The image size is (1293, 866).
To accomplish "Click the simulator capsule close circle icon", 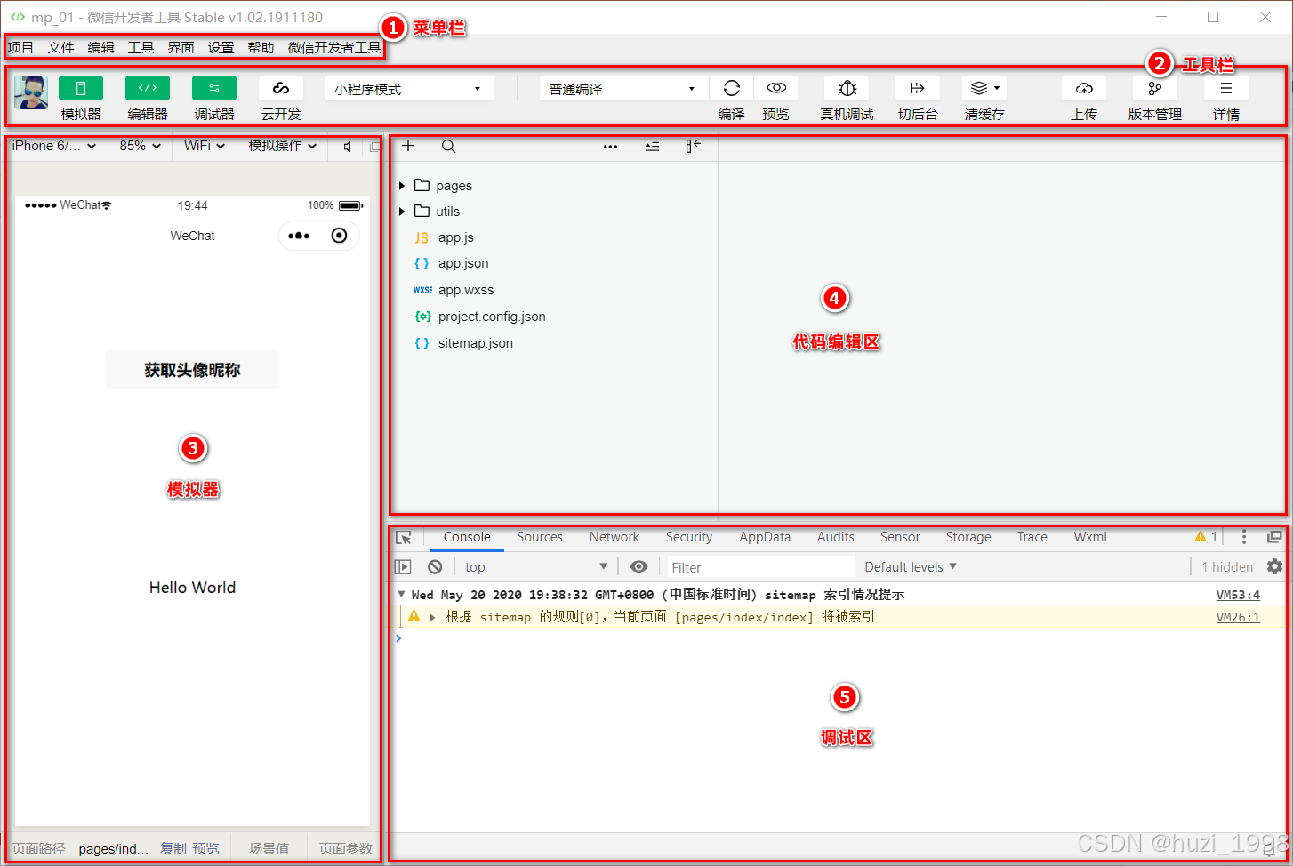I will pos(339,236).
